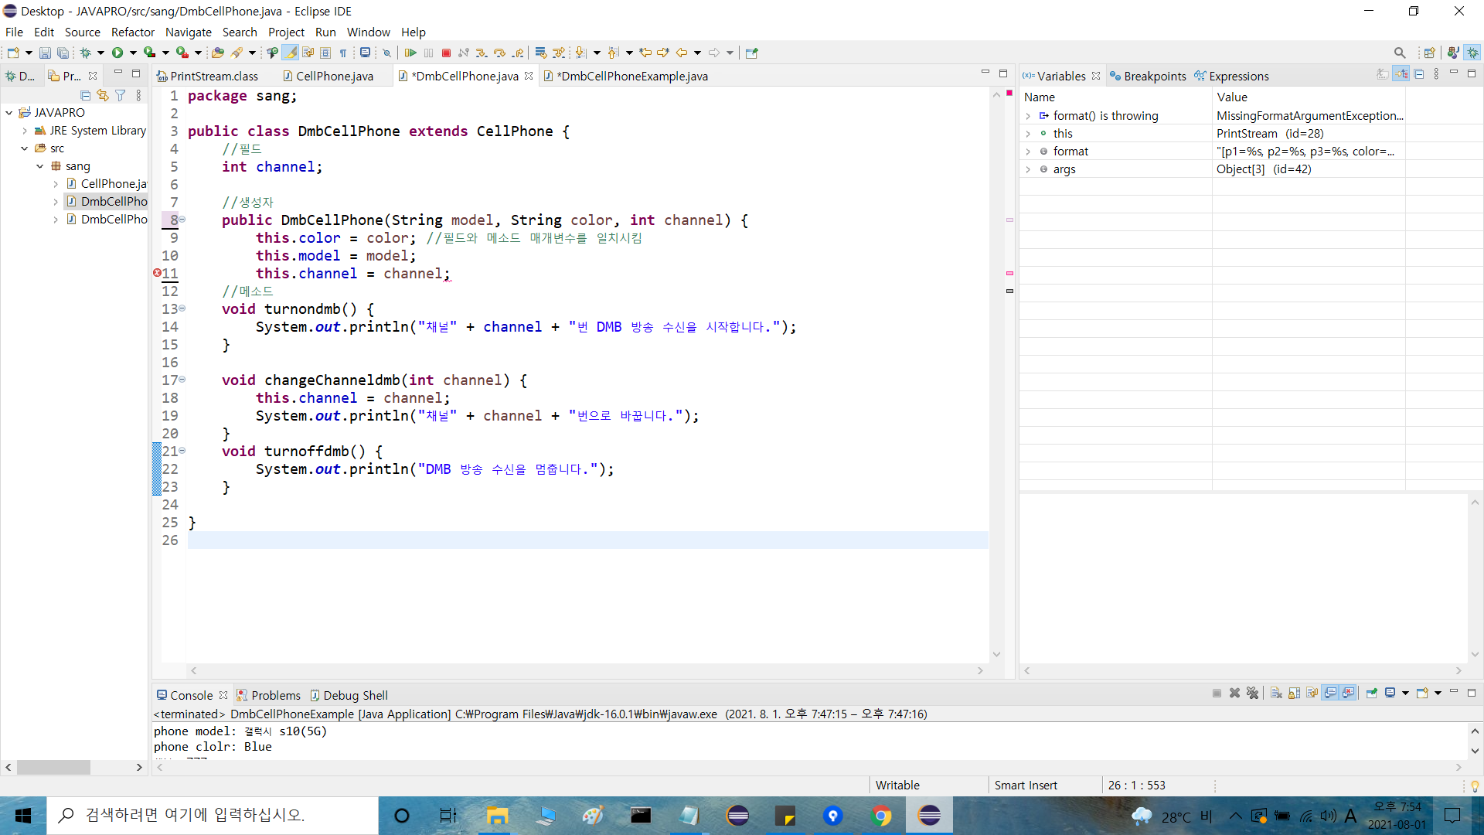Screen dimensions: 1484x835
Task: Click the Clear Console icon
Action: pos(1276,693)
